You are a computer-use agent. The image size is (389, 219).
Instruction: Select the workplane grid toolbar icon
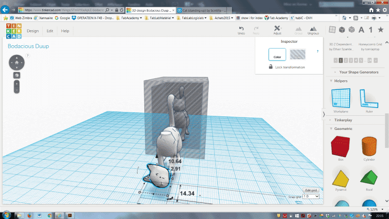[x=332, y=30]
